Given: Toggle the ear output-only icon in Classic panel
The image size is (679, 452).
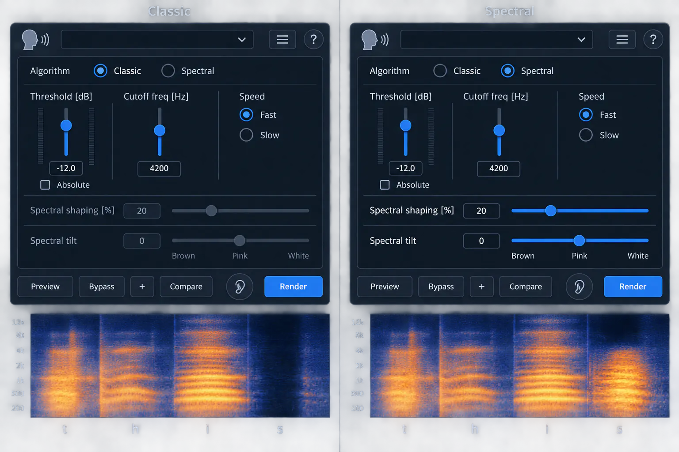Looking at the screenshot, I should click(x=240, y=287).
